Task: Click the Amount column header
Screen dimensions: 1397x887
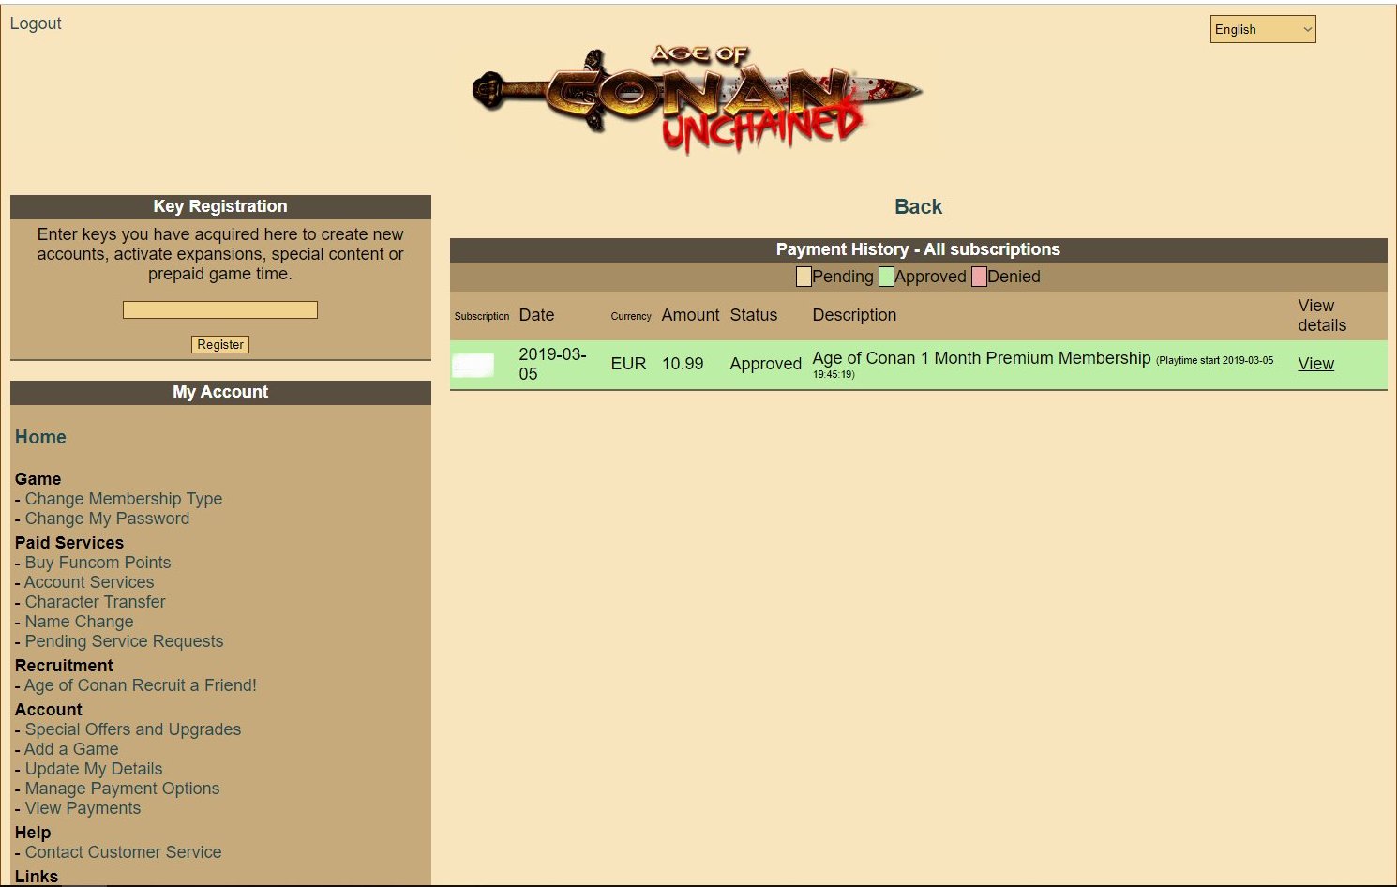Action: [x=690, y=315]
